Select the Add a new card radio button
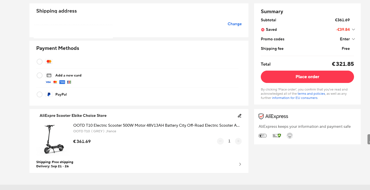 [x=40, y=75]
